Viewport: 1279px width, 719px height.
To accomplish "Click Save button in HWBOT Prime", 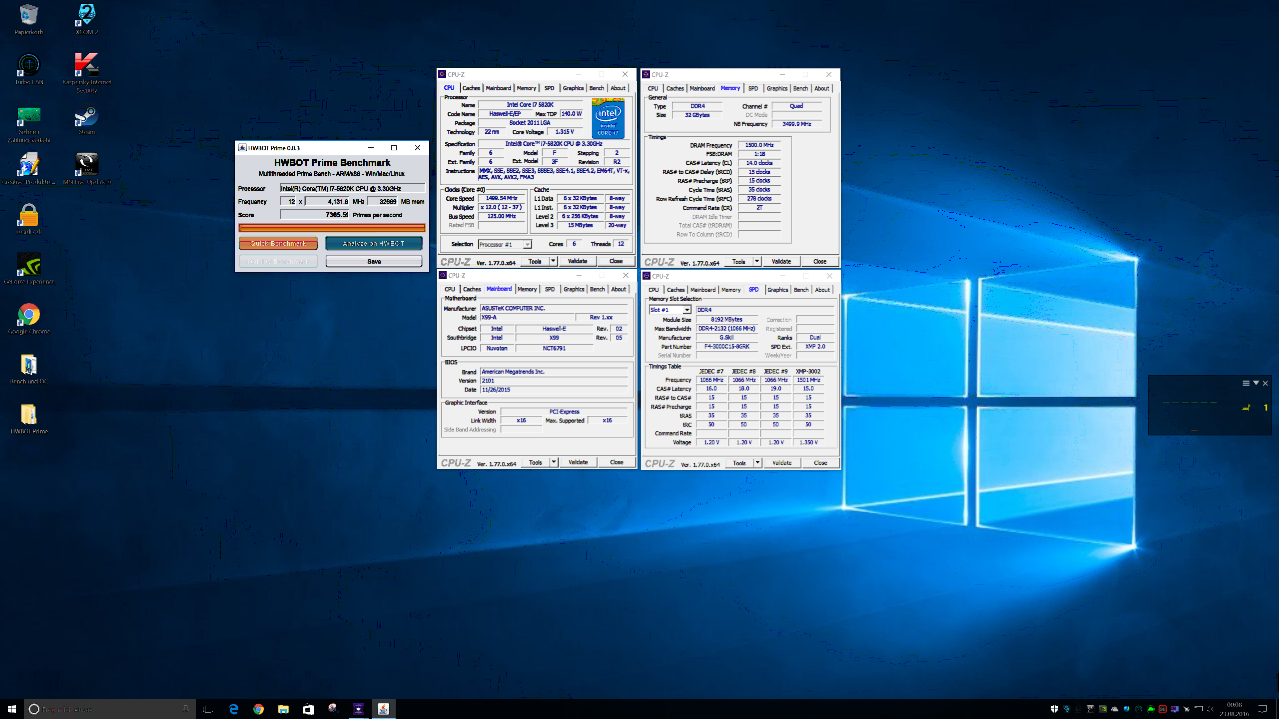I will click(374, 261).
